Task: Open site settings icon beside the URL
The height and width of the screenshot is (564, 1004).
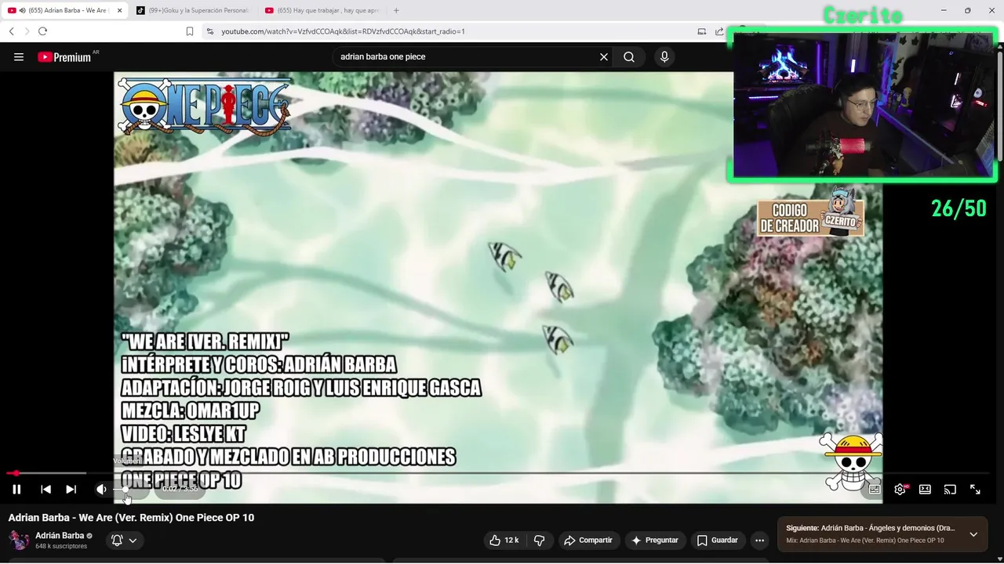Action: 210,31
